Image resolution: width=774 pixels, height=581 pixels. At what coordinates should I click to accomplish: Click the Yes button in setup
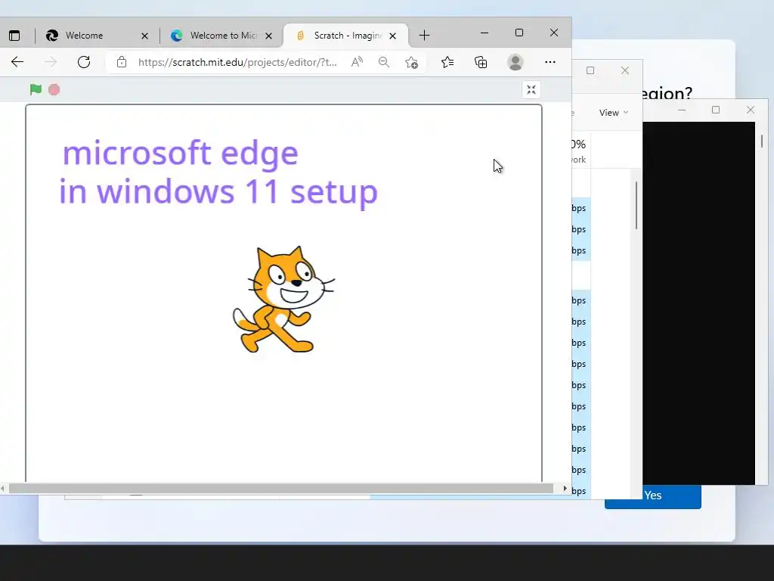point(652,496)
